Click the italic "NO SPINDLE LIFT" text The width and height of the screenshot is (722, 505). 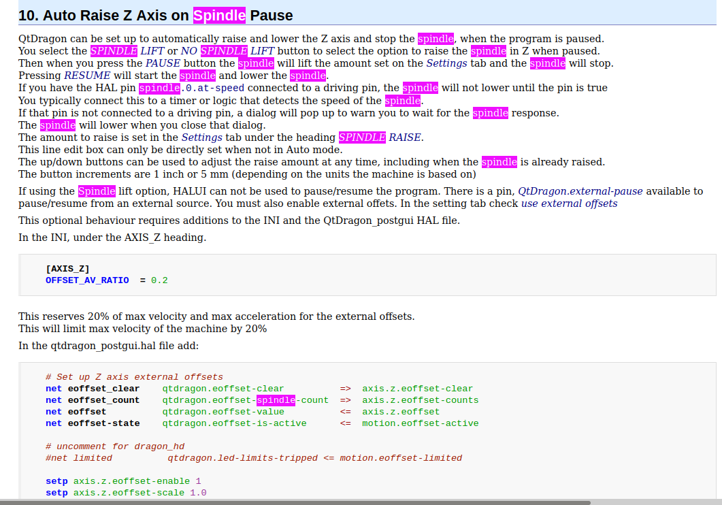[227, 51]
